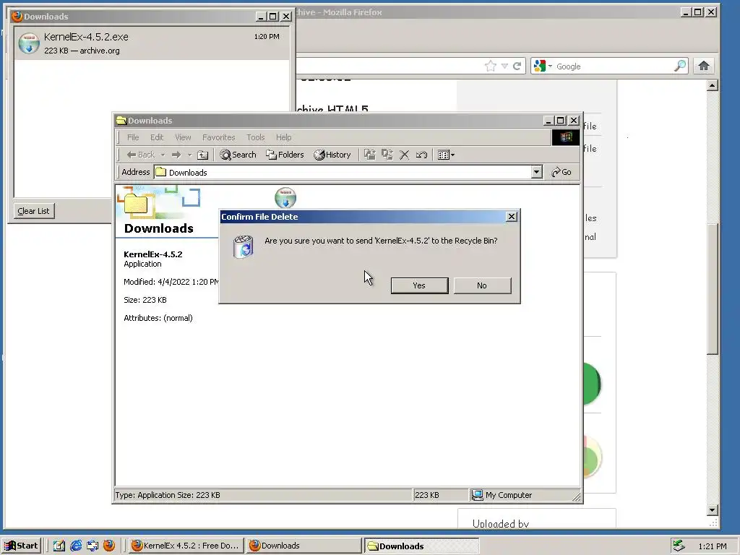Launch Firefox from the quick launch bar
Viewport: 740px width, 555px height.
point(109,546)
